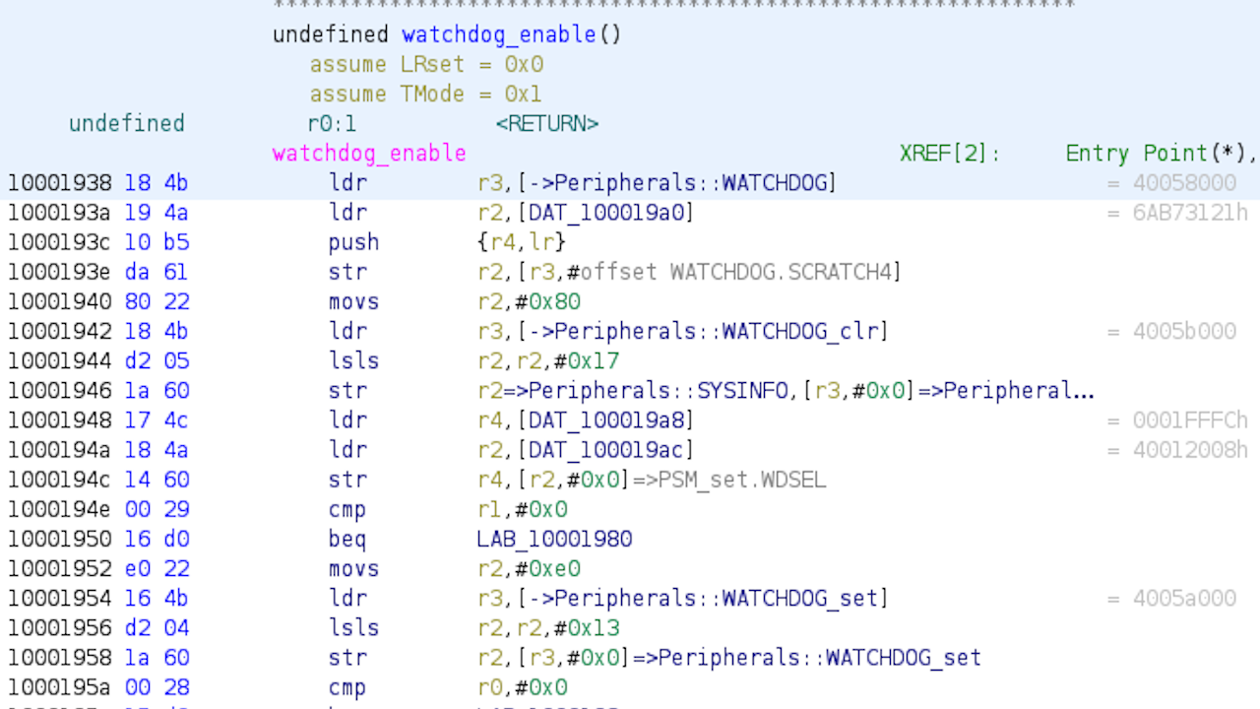Image resolution: width=1260 pixels, height=709 pixels.
Task: Click the XREF[2] header text
Action: pos(949,154)
